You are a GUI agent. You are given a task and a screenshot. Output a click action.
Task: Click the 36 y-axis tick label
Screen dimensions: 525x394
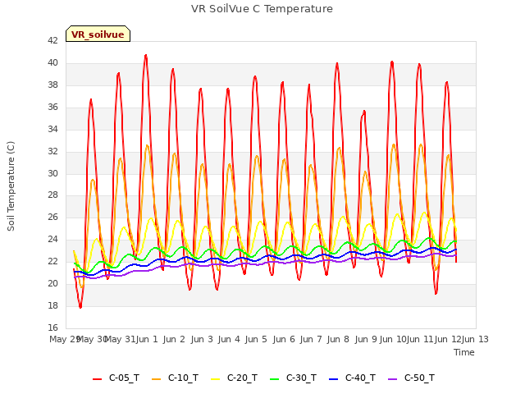pyautogui.click(x=52, y=107)
